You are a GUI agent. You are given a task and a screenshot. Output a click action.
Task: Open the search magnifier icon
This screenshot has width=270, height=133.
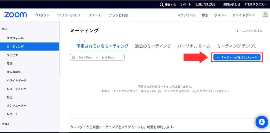(x=162, y=4)
